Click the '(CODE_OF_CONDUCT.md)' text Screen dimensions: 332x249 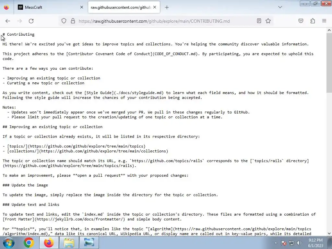point(175,54)
